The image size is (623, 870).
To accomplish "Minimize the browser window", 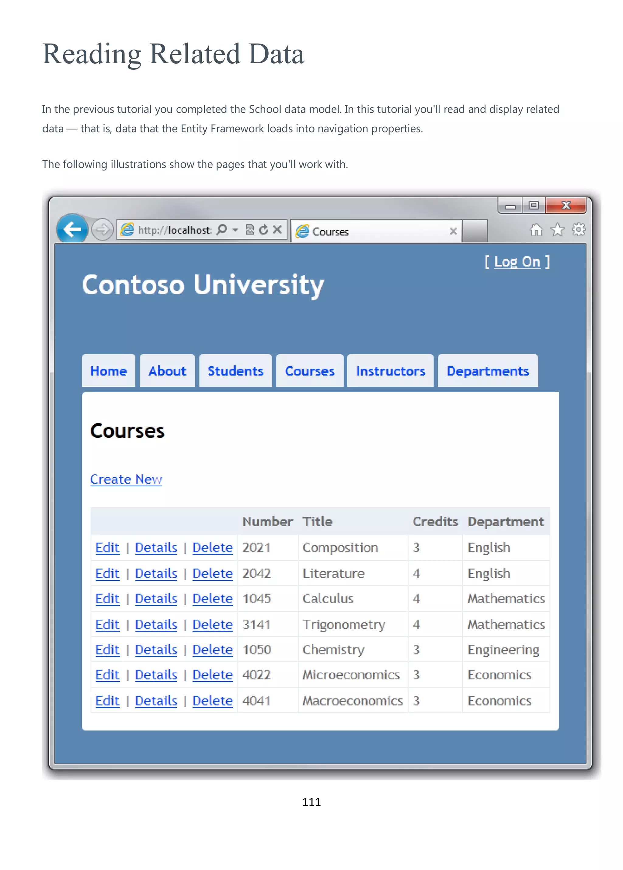I will click(510, 206).
